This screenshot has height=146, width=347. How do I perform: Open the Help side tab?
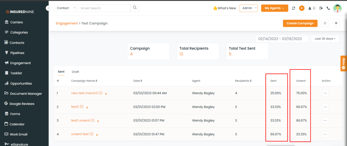click(x=344, y=63)
